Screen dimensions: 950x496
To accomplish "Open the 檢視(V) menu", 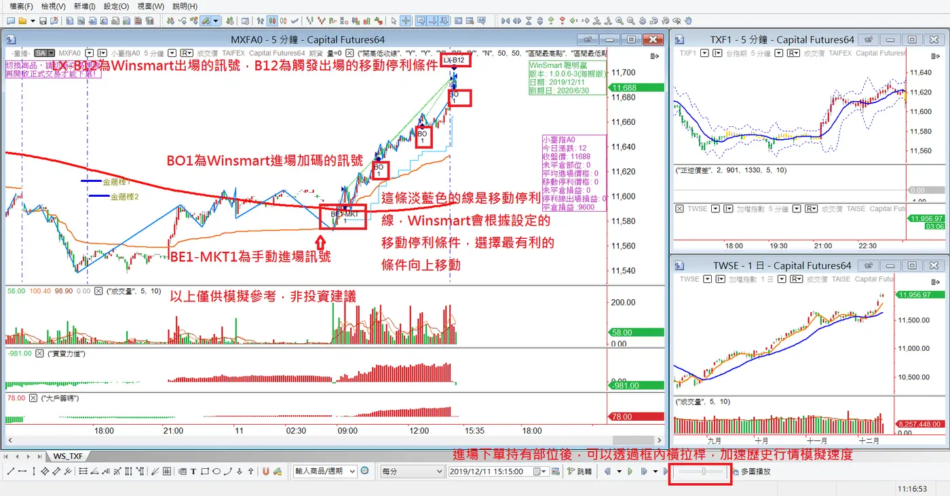I will pyautogui.click(x=54, y=6).
